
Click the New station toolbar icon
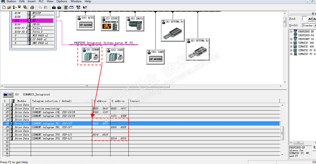4,8
